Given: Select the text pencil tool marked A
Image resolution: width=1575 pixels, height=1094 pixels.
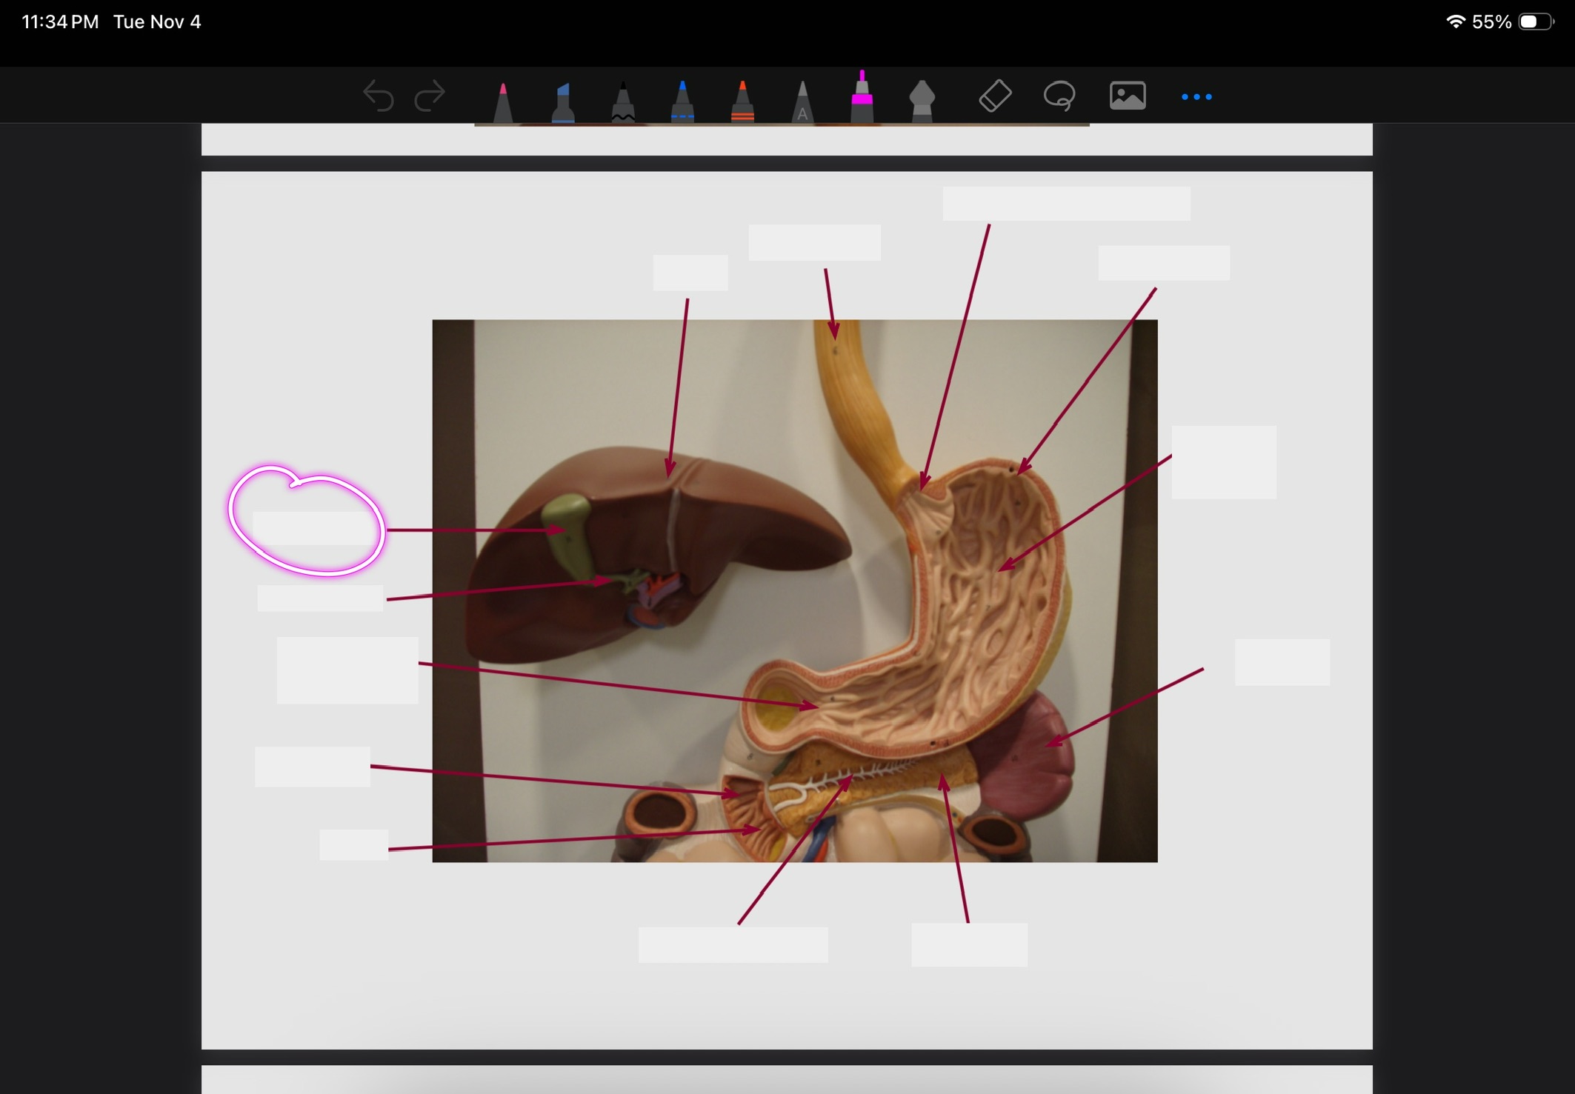Looking at the screenshot, I should 802,102.
